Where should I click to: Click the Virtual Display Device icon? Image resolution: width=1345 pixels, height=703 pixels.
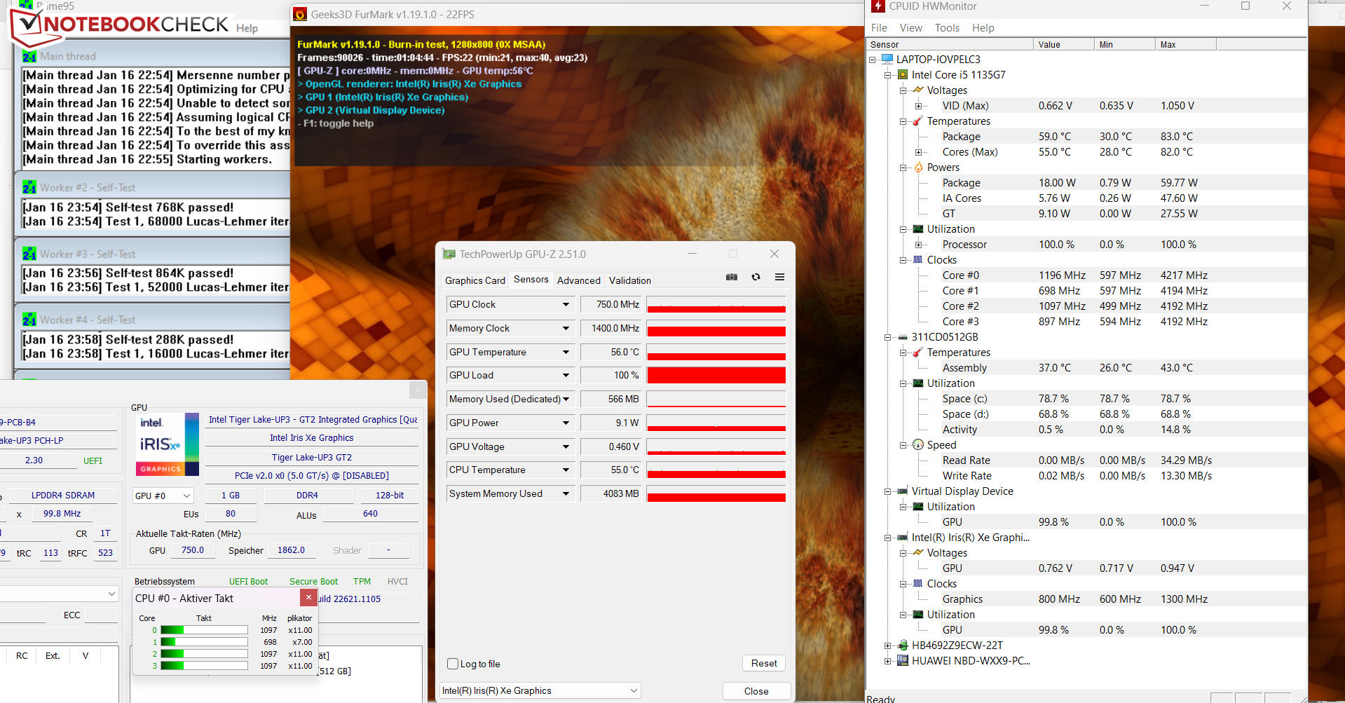[x=903, y=491]
